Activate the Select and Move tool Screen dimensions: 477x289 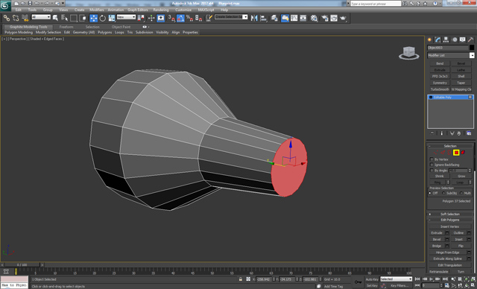point(93,18)
